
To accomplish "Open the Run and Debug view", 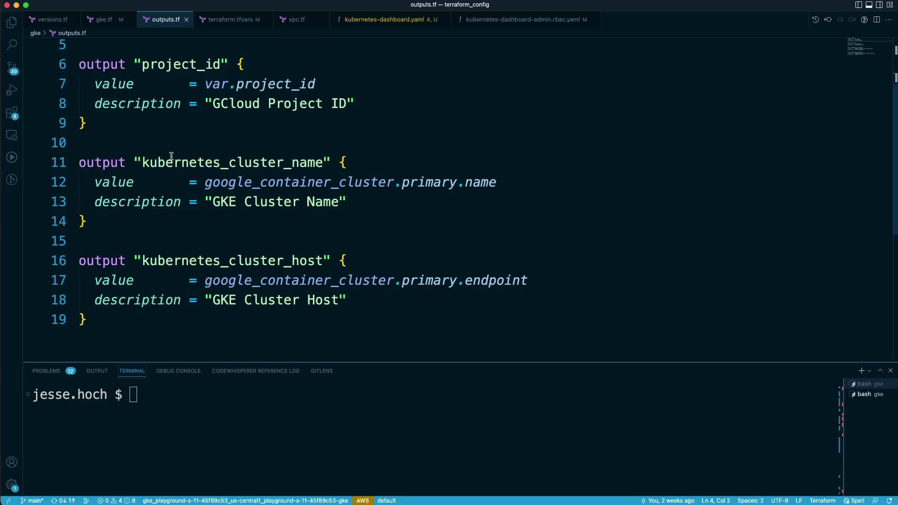I will pos(12,90).
